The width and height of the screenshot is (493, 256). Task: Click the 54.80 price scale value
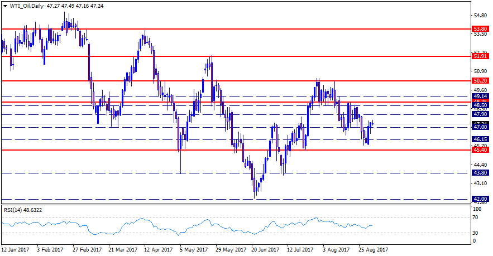coord(480,15)
